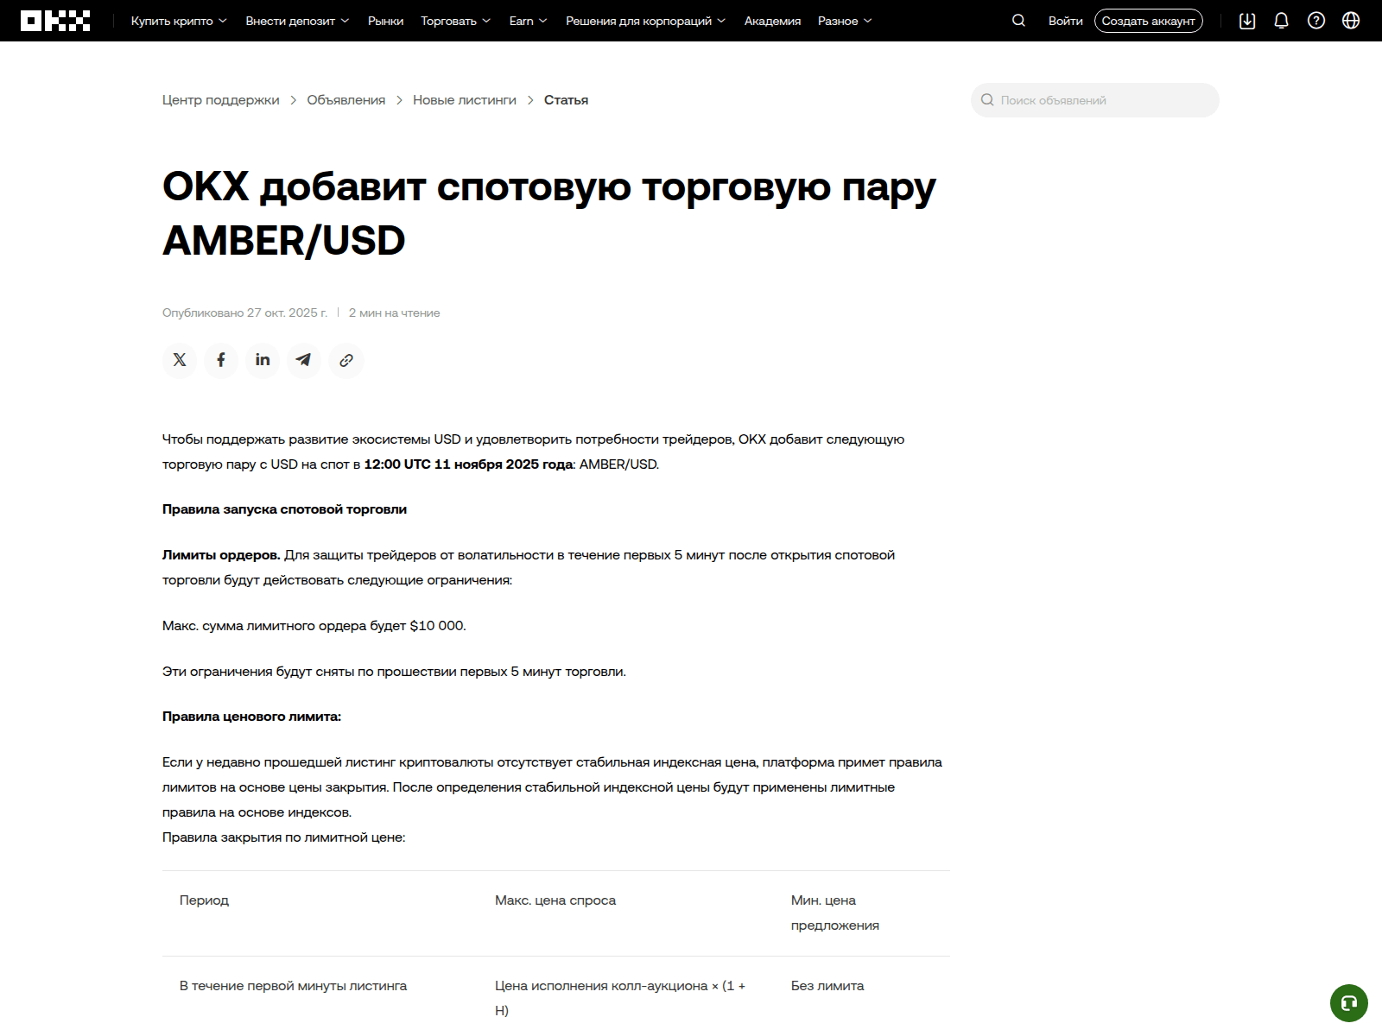Viewport: 1382px width, 1036px height.
Task: Copy article link icon
Action: click(x=346, y=360)
